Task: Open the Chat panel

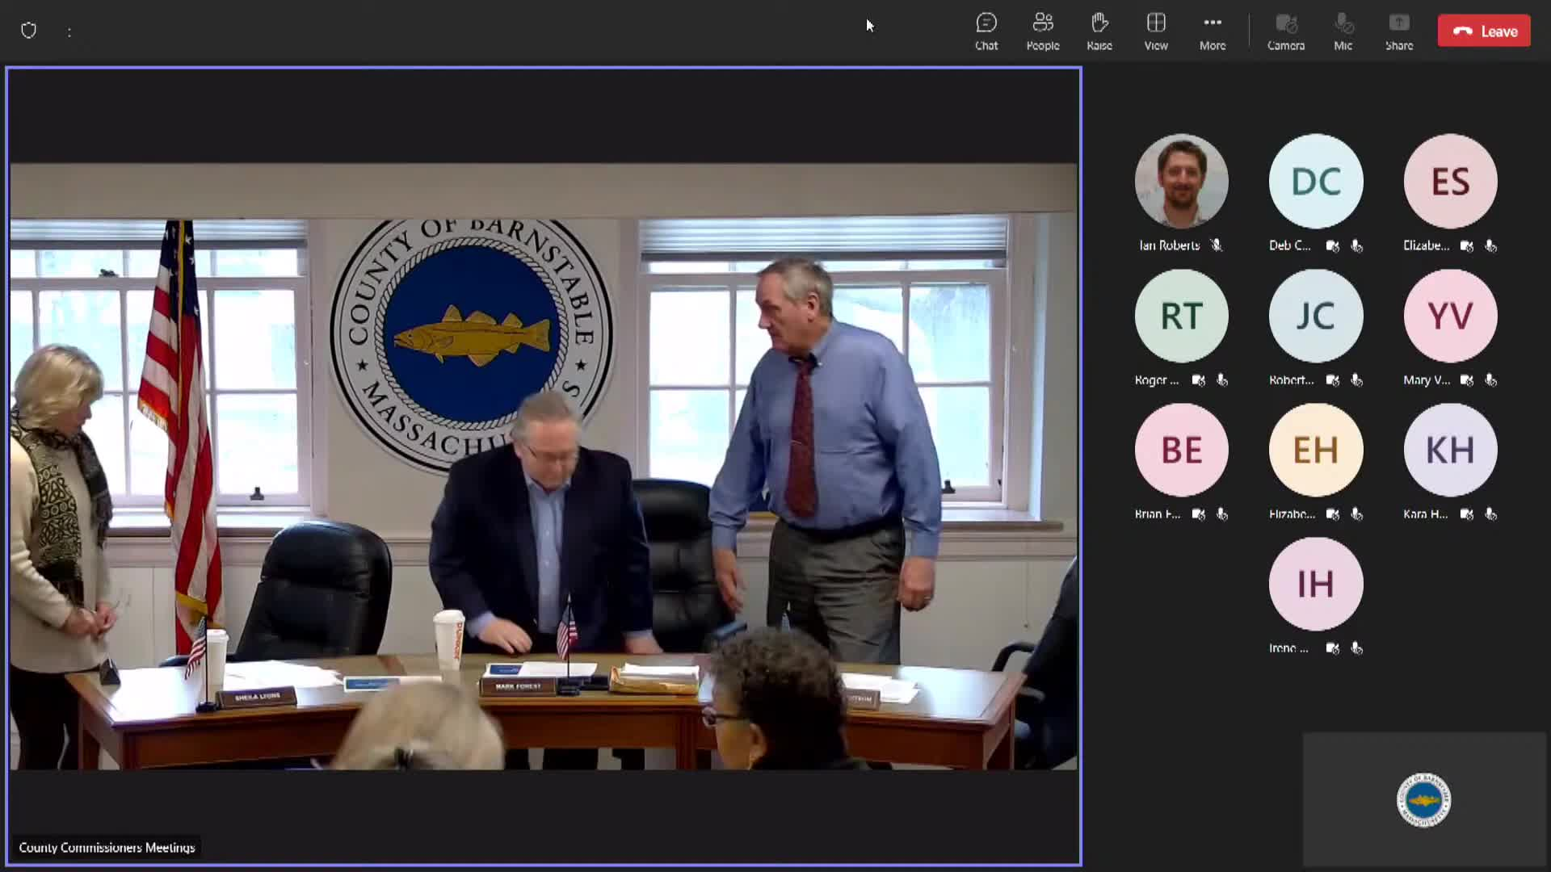Action: (x=986, y=31)
